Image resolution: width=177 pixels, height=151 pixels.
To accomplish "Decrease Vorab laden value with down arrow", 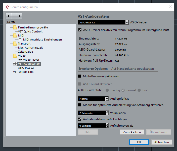I will pyautogui.click(x=107, y=114).
